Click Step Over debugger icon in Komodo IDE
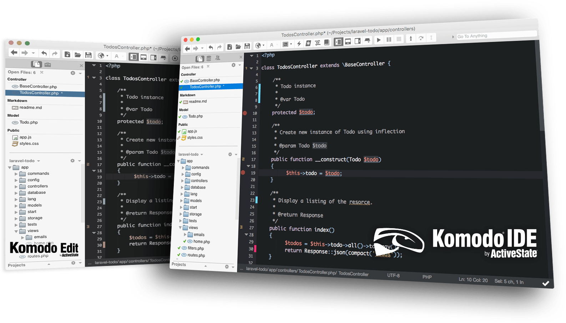This screenshot has height=323, width=566. (421, 38)
